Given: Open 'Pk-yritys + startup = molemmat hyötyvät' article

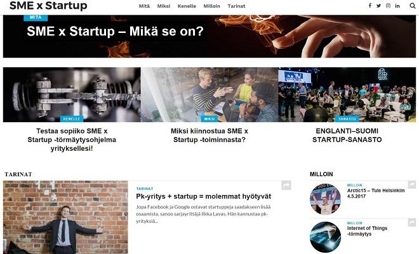Looking at the screenshot, I should coord(203,196).
